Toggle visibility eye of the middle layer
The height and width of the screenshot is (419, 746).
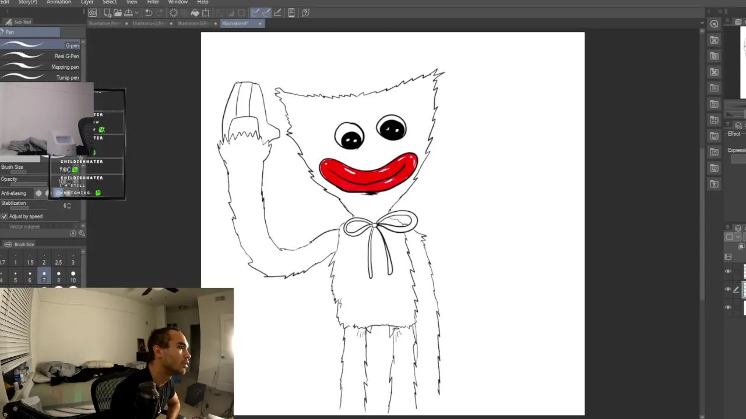pos(727,289)
